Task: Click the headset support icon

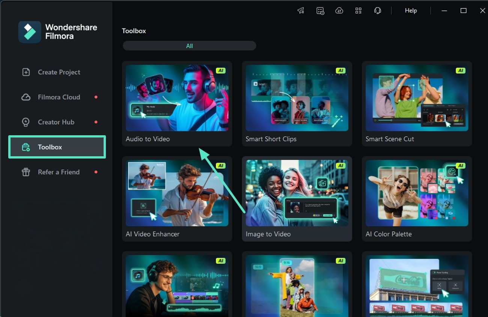Action: 378,11
